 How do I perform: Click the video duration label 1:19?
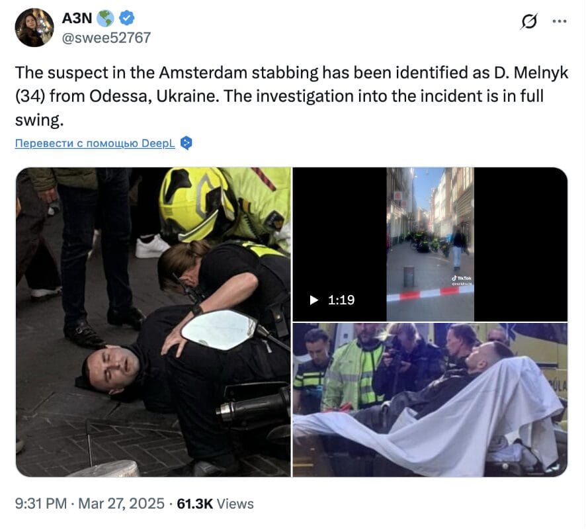pos(341,300)
